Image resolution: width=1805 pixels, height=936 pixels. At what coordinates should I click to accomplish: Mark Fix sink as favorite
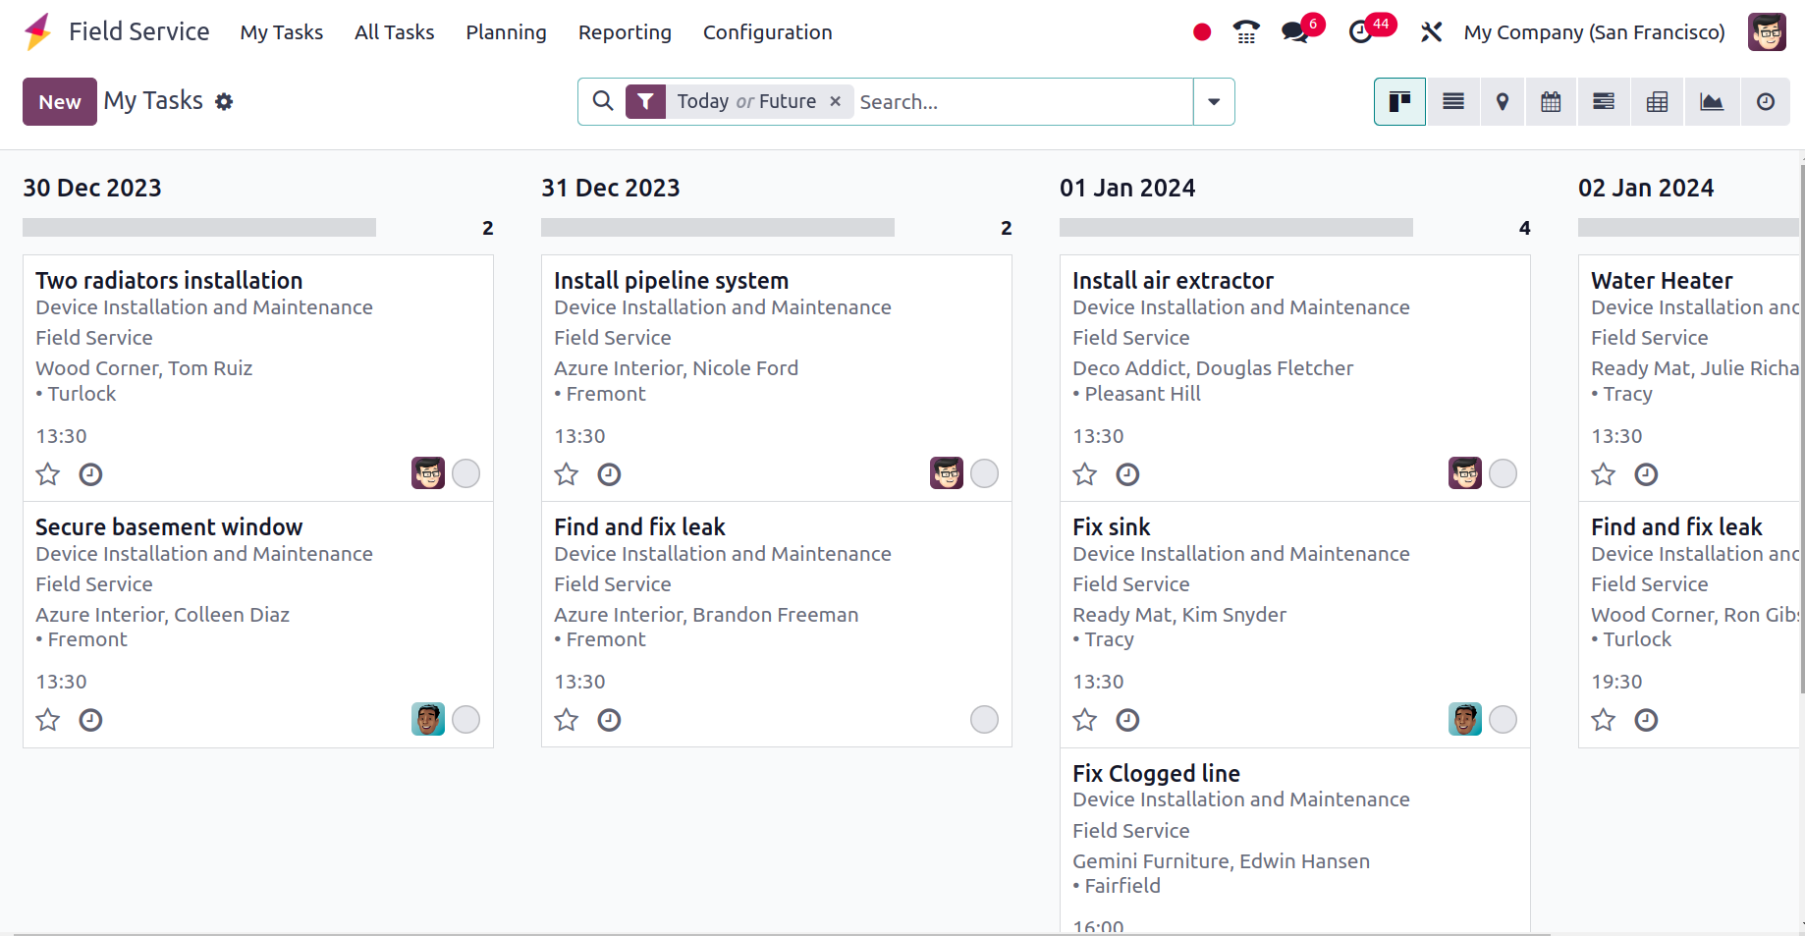click(1084, 719)
